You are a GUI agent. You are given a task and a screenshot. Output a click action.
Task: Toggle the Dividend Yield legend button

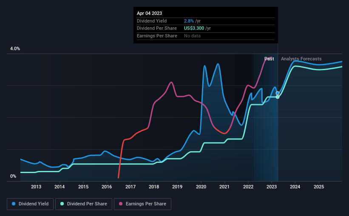(30, 204)
